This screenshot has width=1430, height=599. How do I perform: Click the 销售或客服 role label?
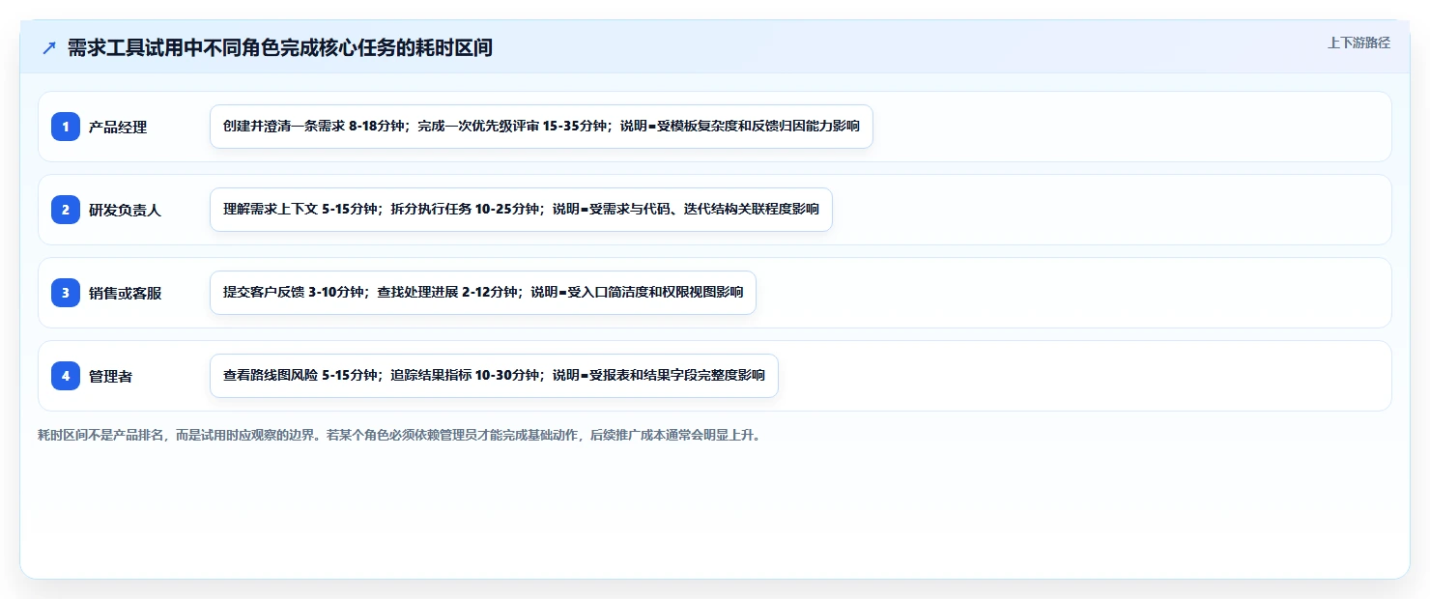(126, 293)
